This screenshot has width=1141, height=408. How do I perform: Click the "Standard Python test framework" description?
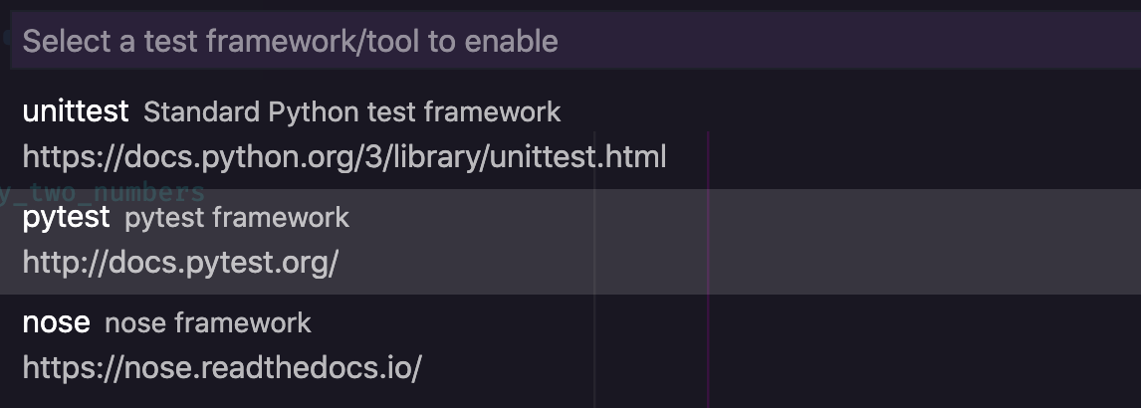[352, 111]
